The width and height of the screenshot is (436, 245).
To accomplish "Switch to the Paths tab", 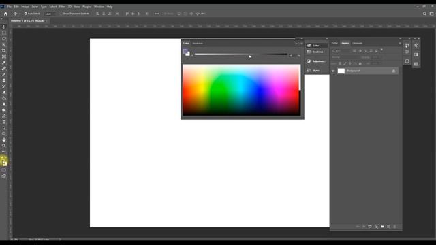I will click(334, 43).
